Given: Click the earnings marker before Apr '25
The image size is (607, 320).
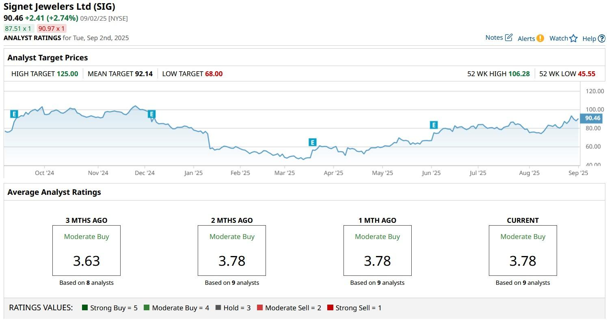Looking at the screenshot, I should click(312, 142).
